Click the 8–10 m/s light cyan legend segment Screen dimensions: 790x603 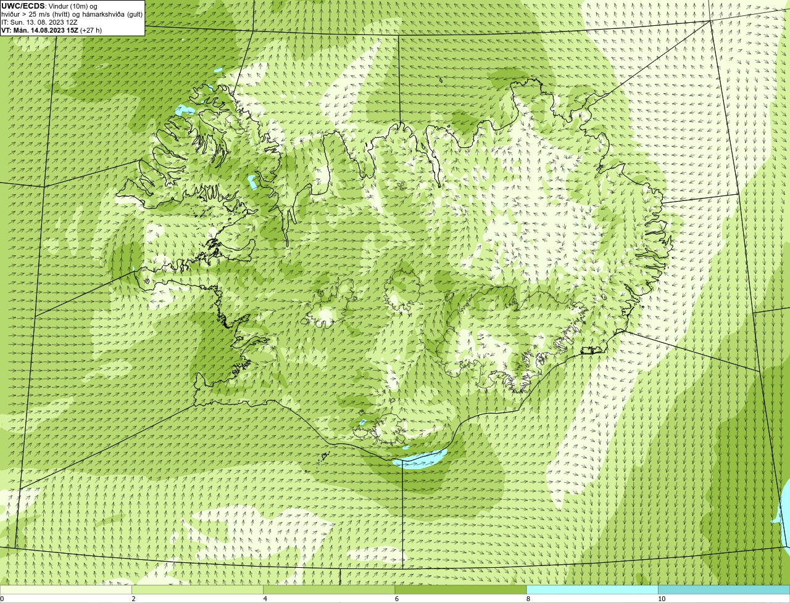[x=592, y=590]
